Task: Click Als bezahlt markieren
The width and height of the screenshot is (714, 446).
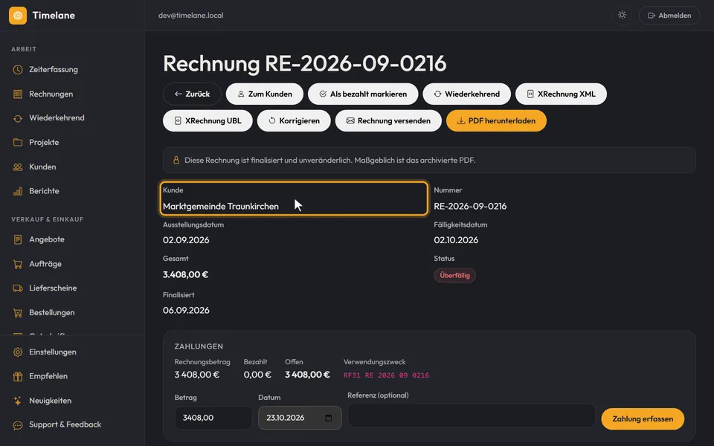Action: (363, 94)
